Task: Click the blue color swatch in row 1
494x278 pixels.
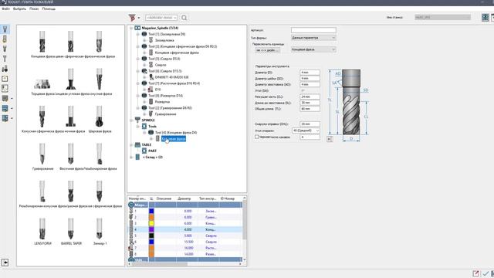Action: [x=151, y=211]
